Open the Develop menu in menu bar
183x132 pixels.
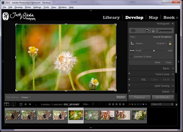[19, 7]
